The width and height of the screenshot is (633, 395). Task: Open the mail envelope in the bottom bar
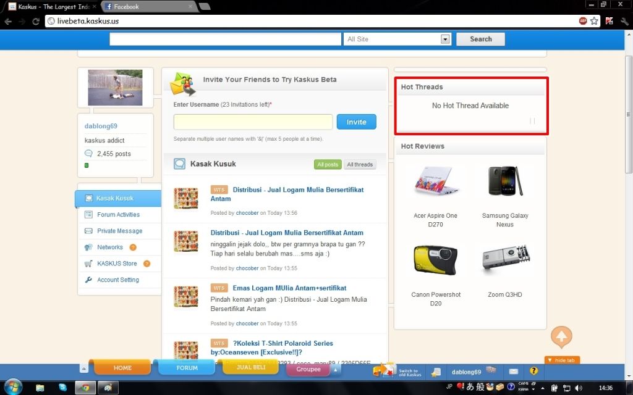click(514, 372)
